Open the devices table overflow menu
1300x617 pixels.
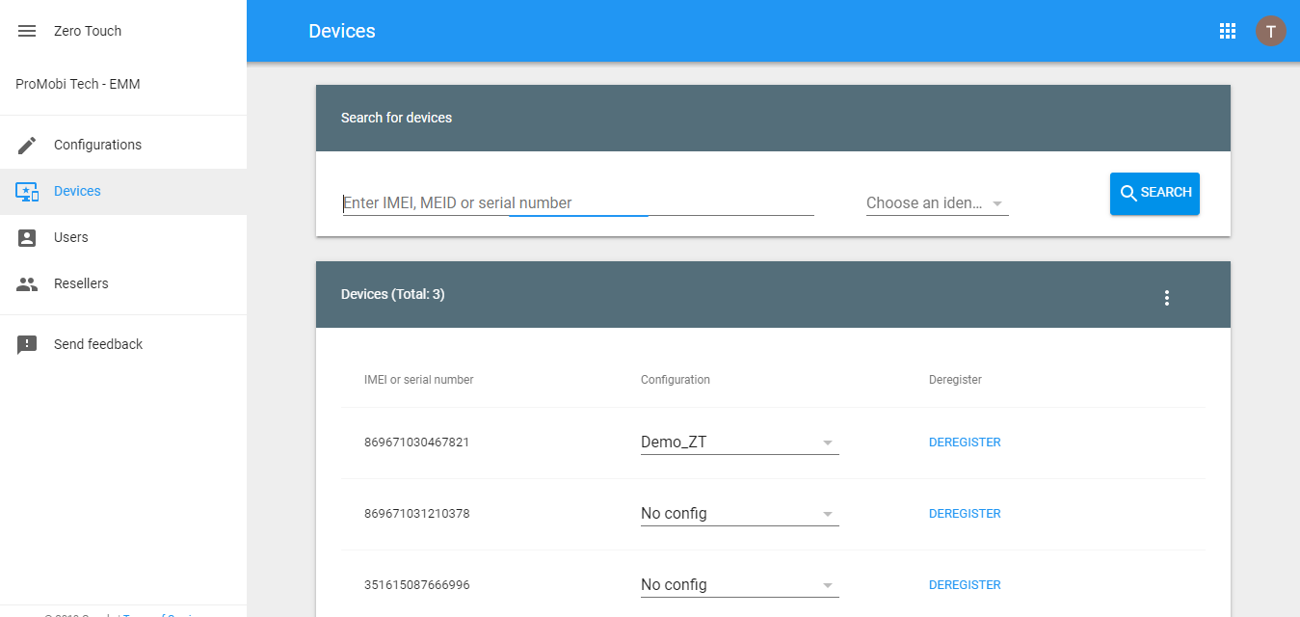tap(1167, 297)
